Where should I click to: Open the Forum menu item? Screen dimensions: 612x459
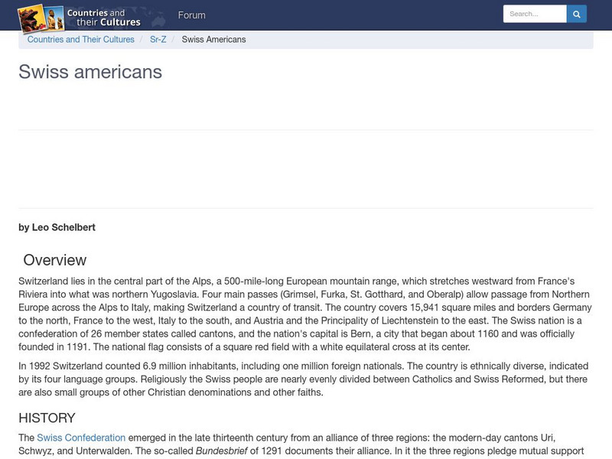tap(191, 15)
